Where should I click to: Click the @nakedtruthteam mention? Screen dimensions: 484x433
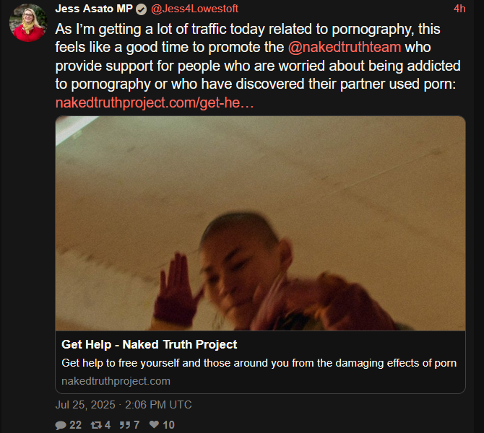(x=345, y=47)
